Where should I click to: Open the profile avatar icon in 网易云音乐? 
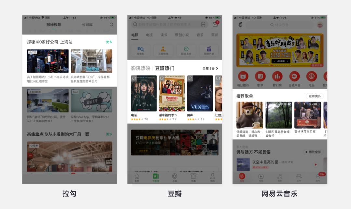320,25
